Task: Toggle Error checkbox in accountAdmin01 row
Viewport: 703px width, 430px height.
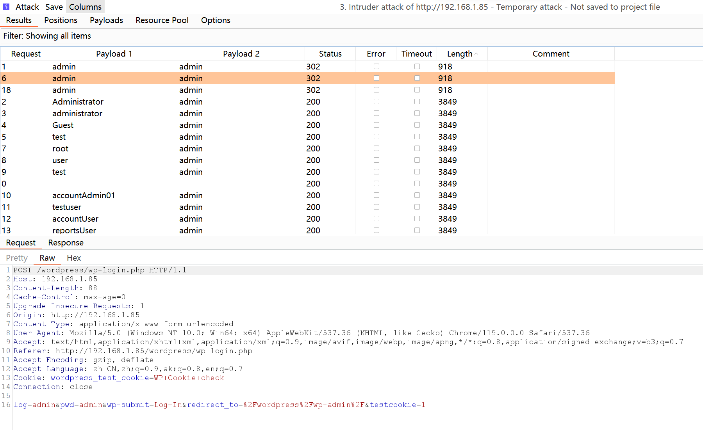Action: (376, 195)
